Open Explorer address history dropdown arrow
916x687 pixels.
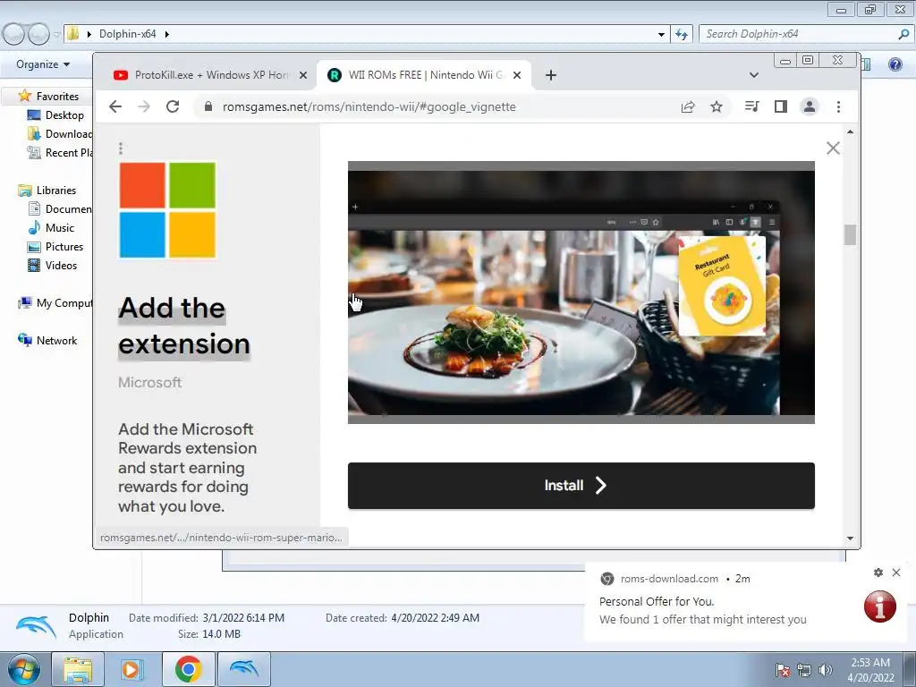(661, 35)
